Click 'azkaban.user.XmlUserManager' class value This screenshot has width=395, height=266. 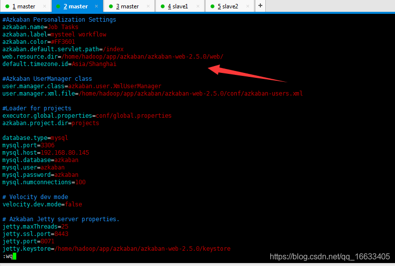pyautogui.click(x=114, y=86)
